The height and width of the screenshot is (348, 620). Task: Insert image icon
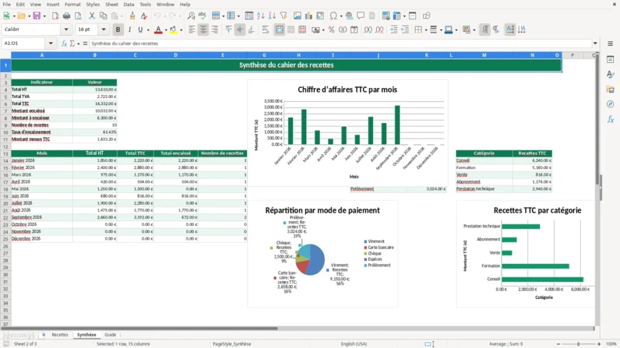(297, 16)
